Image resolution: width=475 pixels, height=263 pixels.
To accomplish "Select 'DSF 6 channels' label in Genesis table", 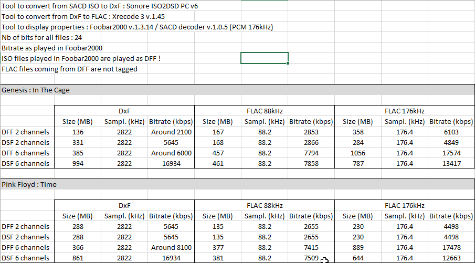I will [25, 164].
